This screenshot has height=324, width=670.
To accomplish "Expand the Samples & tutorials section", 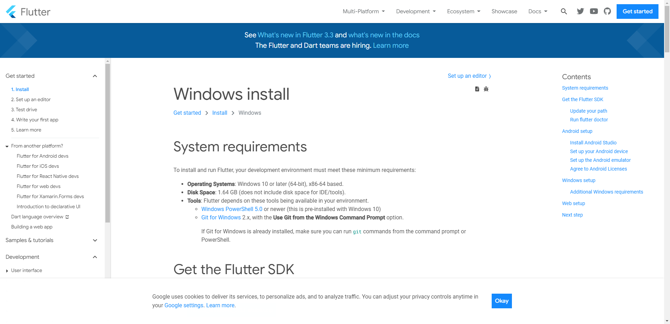I will 95,240.
